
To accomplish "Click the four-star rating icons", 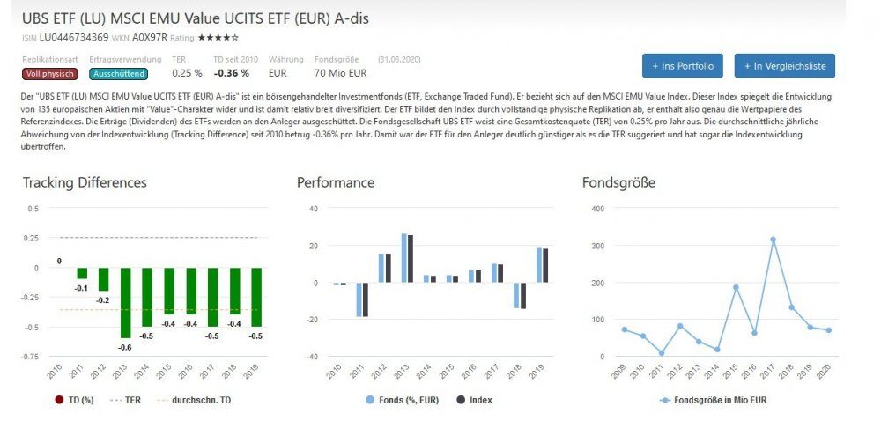I will click(x=218, y=38).
